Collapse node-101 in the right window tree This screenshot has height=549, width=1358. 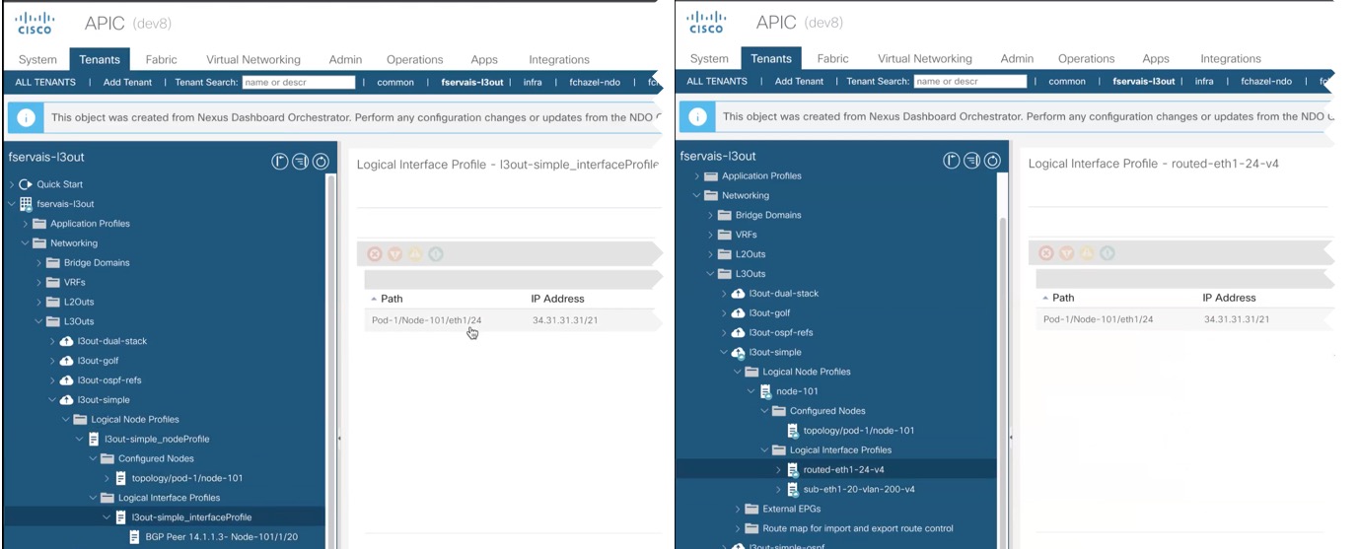(x=751, y=391)
